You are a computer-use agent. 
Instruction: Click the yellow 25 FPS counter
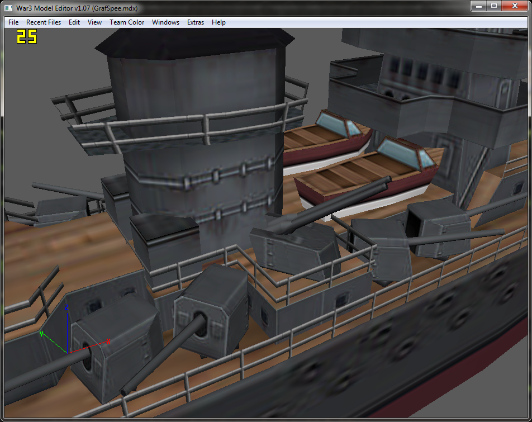click(x=27, y=36)
